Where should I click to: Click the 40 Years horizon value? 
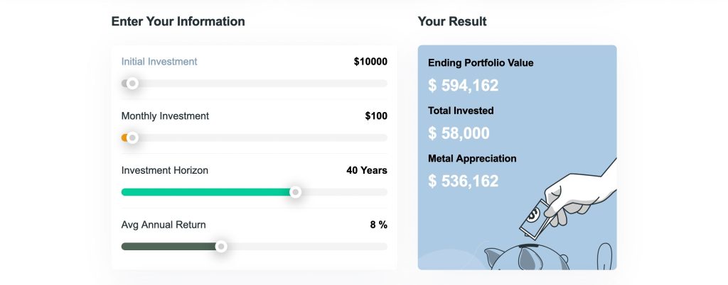click(x=367, y=170)
